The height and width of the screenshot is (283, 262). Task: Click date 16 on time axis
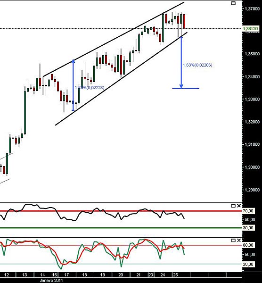click(x=55, y=275)
